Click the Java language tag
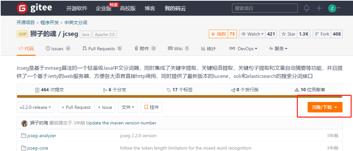 [x=85, y=34]
